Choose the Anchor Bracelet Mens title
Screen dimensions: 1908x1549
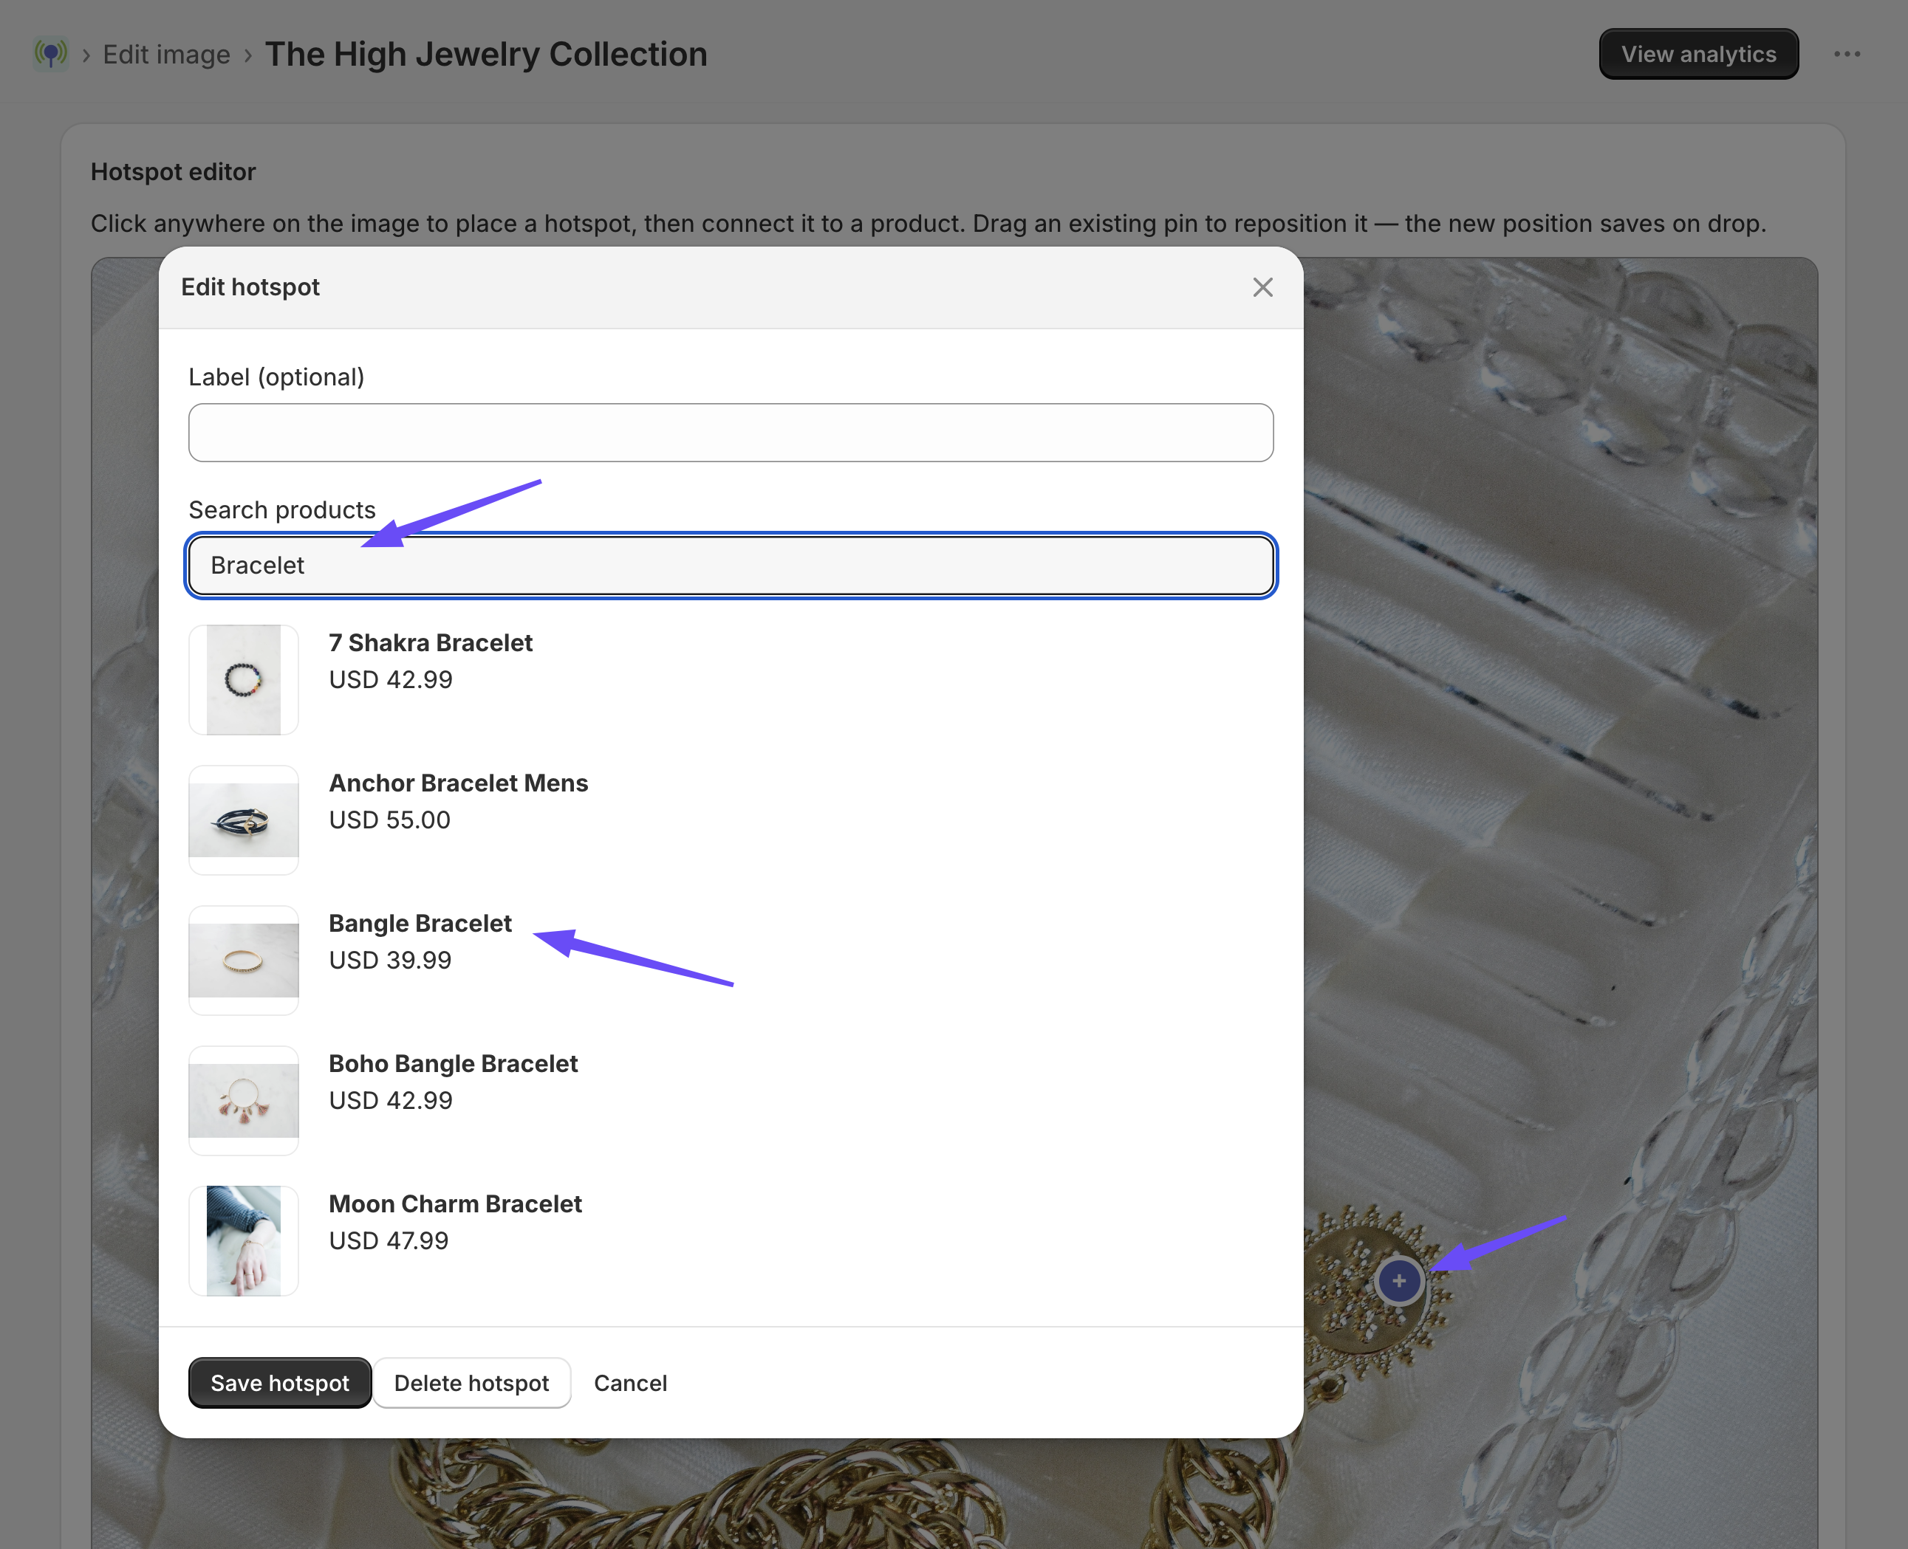pos(458,783)
